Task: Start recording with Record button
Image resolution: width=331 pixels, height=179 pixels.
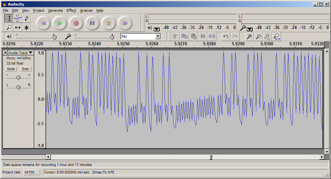Action: (76, 23)
